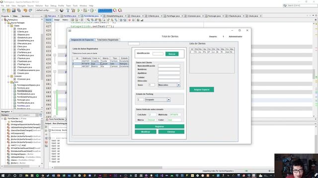Open the Services panel tab
The width and height of the screenshot is (318, 178).
(x=25, y=16)
